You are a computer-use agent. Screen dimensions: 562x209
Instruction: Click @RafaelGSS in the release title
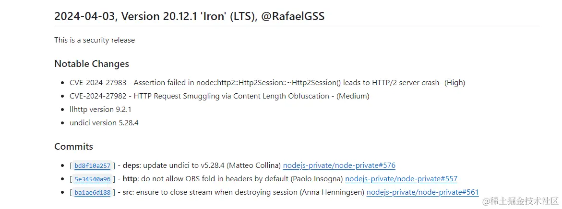pos(293,16)
